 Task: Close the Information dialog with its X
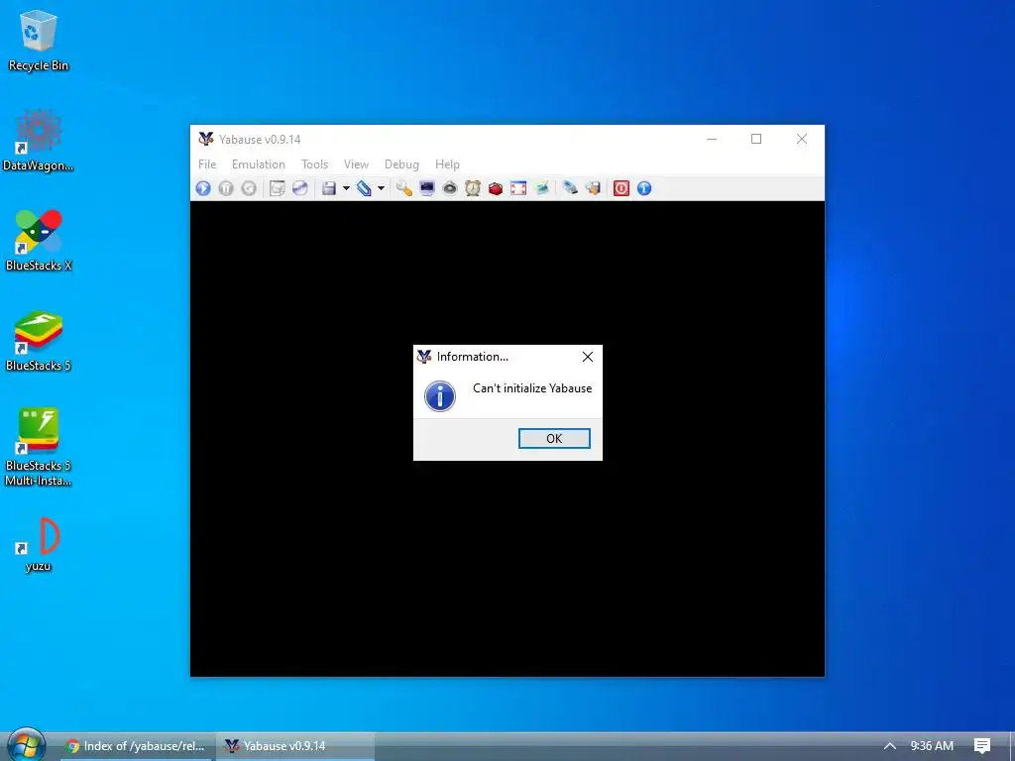tap(588, 357)
